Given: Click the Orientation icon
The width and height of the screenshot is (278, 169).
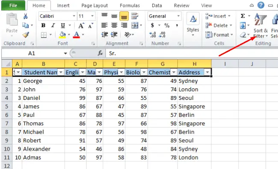Looking at the screenshot, I should point(127,35).
